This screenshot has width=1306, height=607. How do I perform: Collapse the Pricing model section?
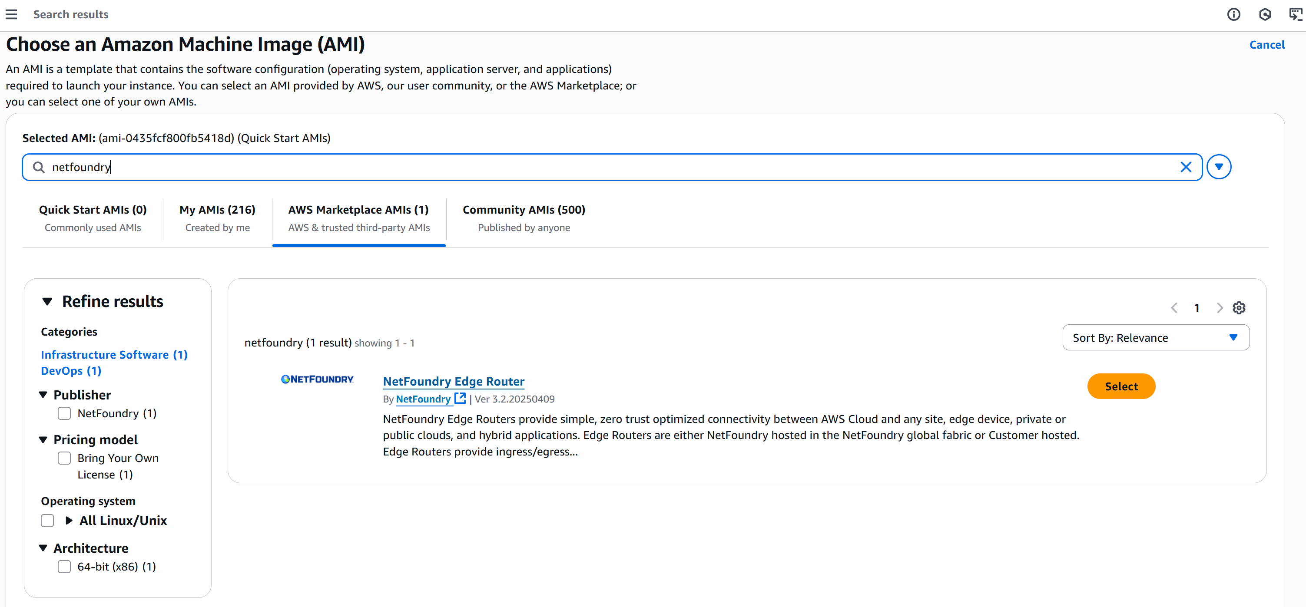(x=43, y=439)
